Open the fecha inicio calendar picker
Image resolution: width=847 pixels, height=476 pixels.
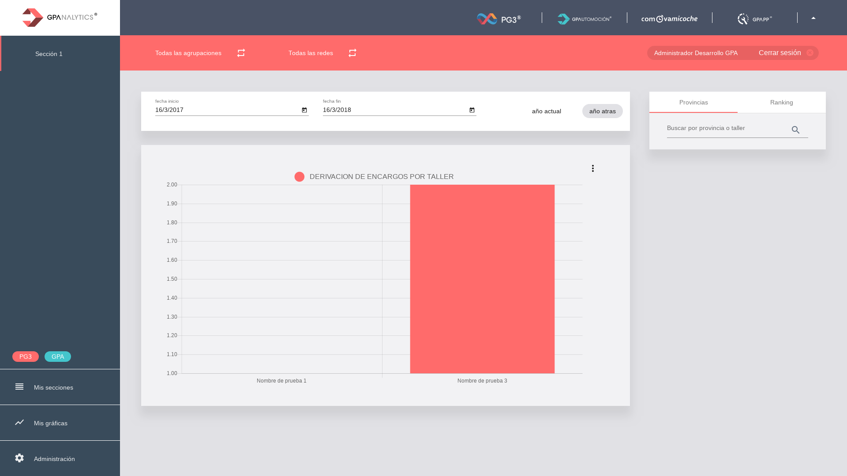tap(304, 110)
